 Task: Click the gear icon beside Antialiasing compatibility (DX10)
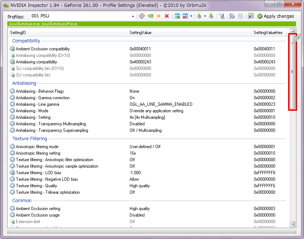pyautogui.click(x=12, y=55)
